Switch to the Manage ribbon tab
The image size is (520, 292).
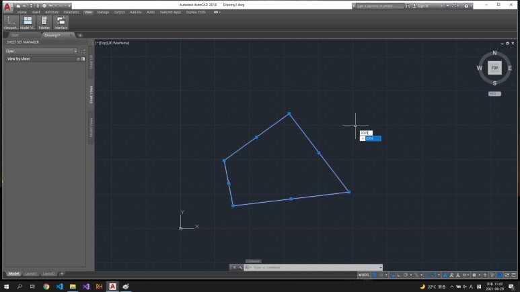pyautogui.click(x=103, y=12)
